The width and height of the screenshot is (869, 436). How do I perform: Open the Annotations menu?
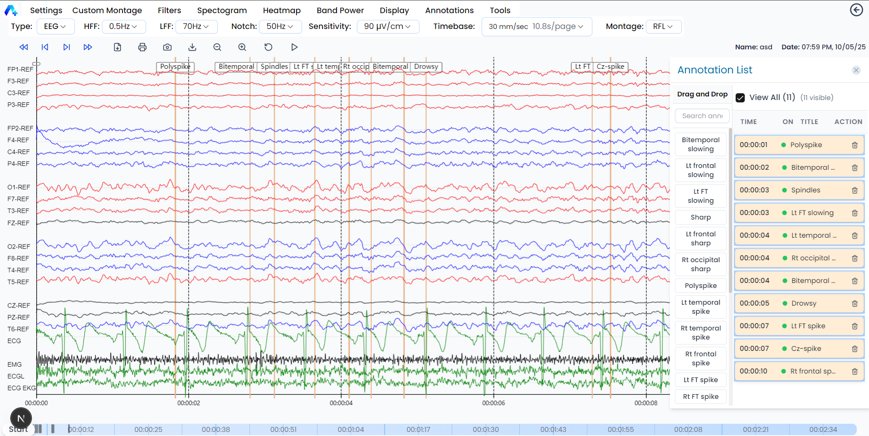pyautogui.click(x=449, y=10)
